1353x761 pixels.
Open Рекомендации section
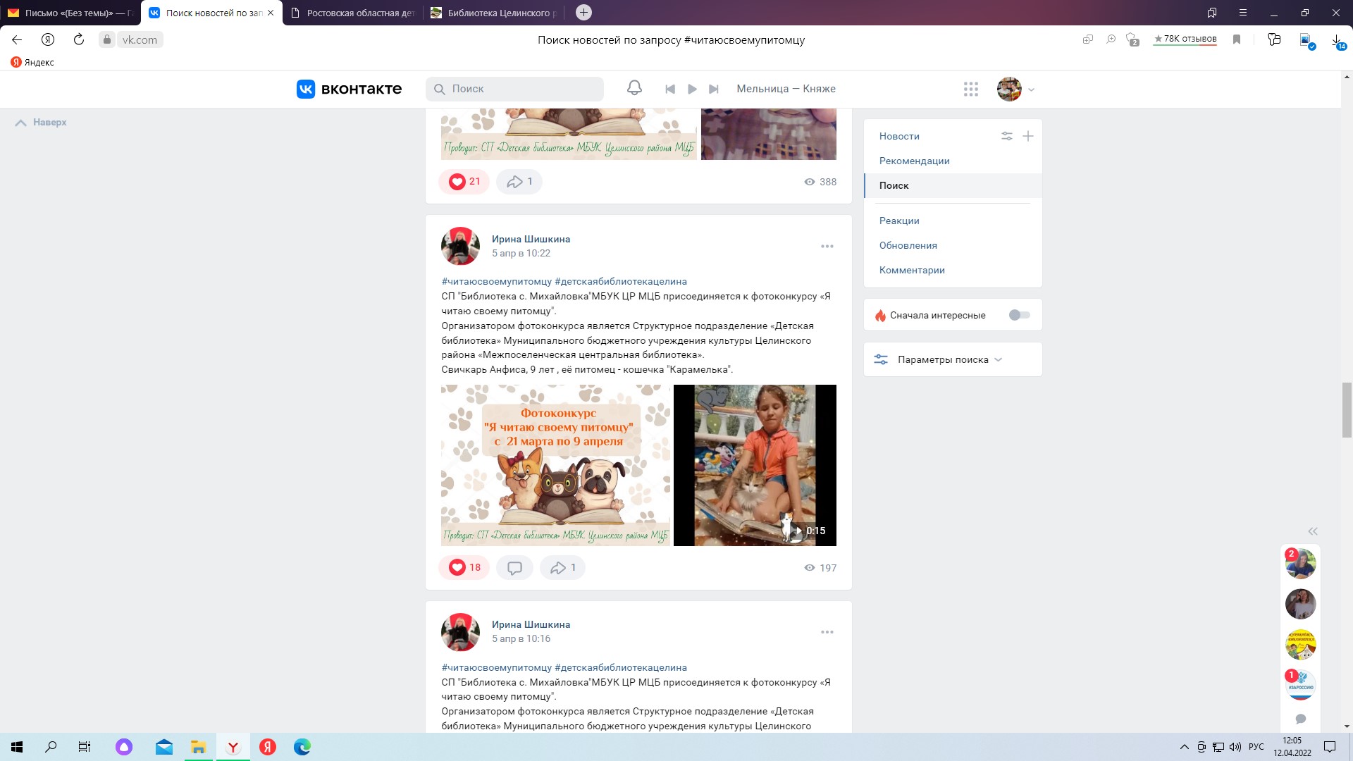pyautogui.click(x=914, y=161)
